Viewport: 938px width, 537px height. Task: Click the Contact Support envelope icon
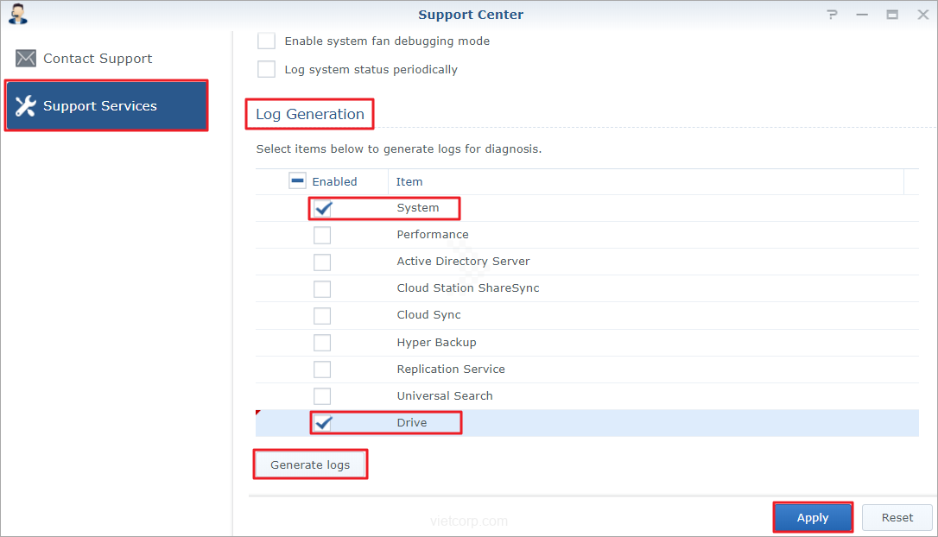coord(26,59)
